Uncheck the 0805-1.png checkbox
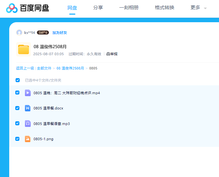 (x=17, y=139)
